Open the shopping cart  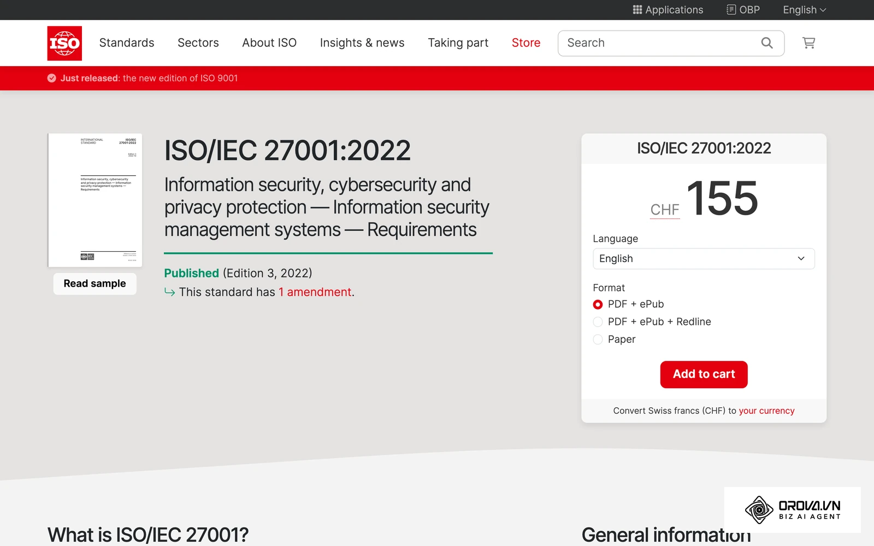click(808, 43)
